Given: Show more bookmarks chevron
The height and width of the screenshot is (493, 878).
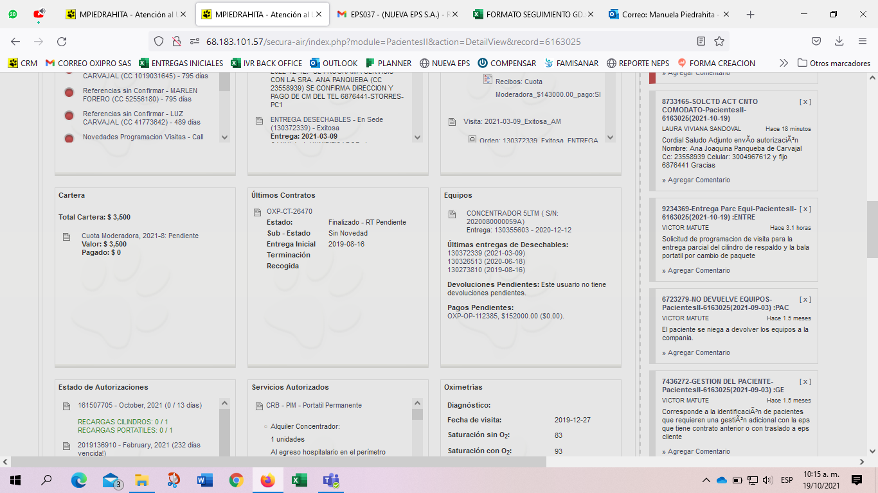Looking at the screenshot, I should click(784, 63).
